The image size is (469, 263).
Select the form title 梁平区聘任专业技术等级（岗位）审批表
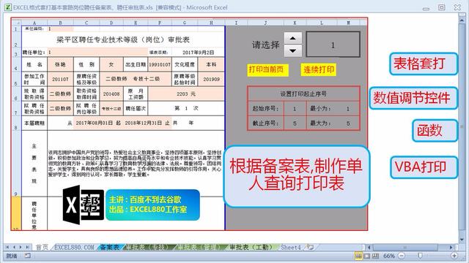click(123, 39)
